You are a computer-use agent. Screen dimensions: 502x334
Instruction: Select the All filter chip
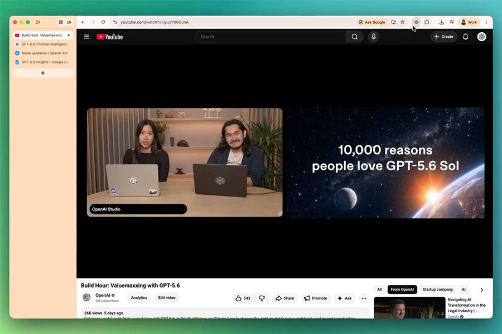click(379, 289)
